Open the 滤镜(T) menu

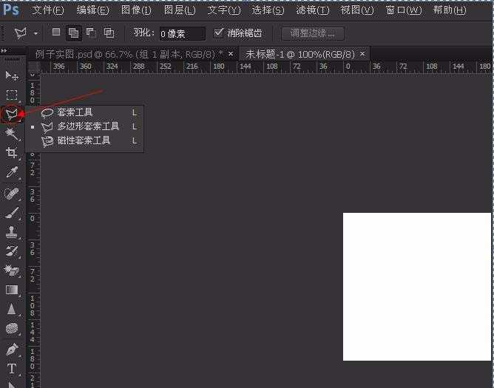click(x=312, y=10)
